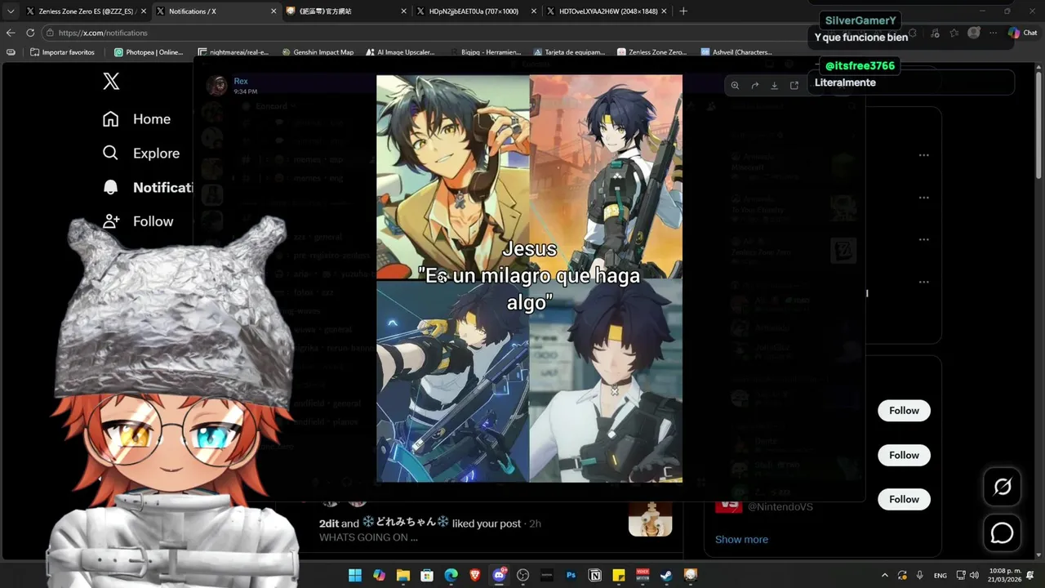Open the Grok floating button
Image resolution: width=1045 pixels, height=588 pixels.
tap(1002, 487)
